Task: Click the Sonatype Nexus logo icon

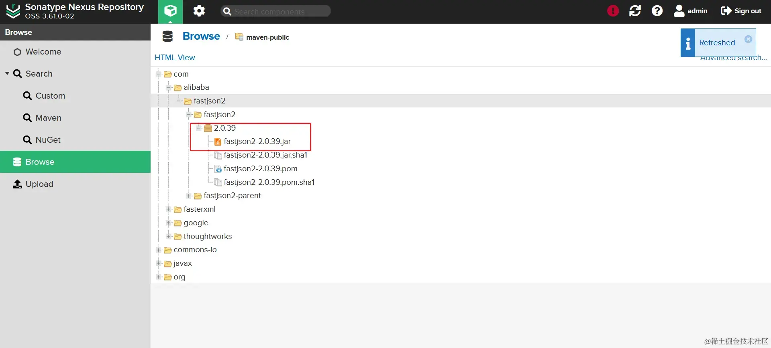Action: point(13,11)
